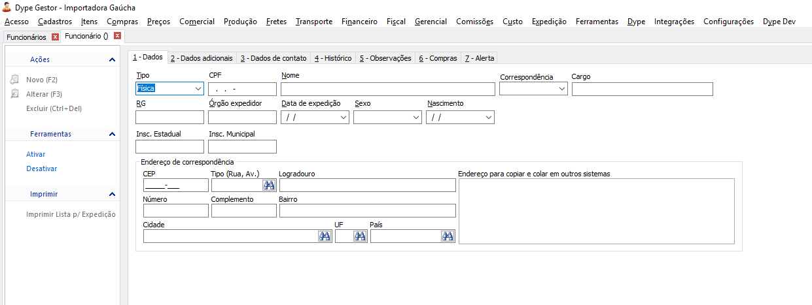Click the RG input field
This screenshot has height=305, width=812.
(169, 118)
